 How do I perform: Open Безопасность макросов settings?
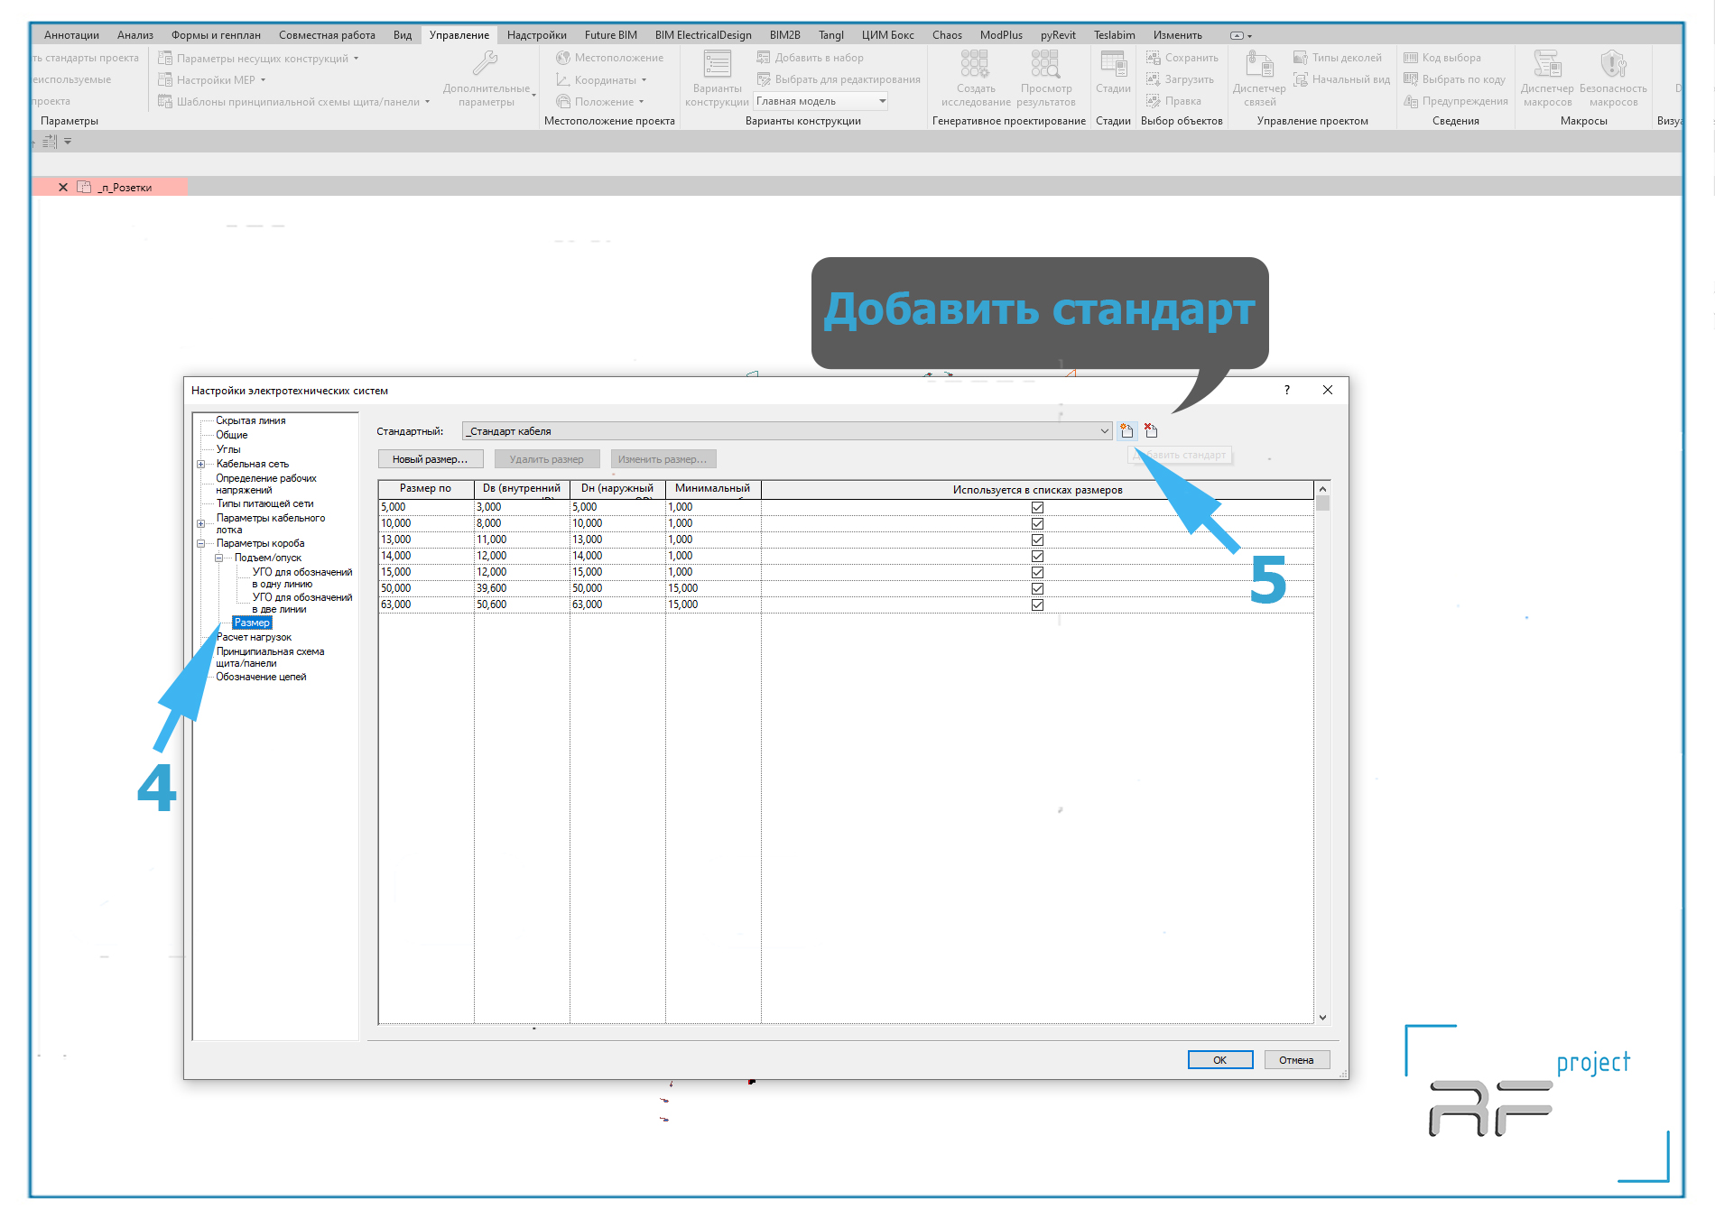coord(1613,79)
